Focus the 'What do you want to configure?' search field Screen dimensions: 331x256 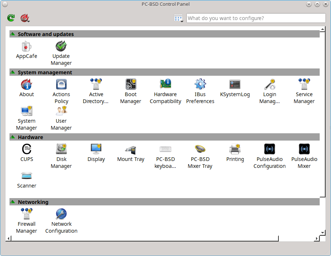coord(256,18)
